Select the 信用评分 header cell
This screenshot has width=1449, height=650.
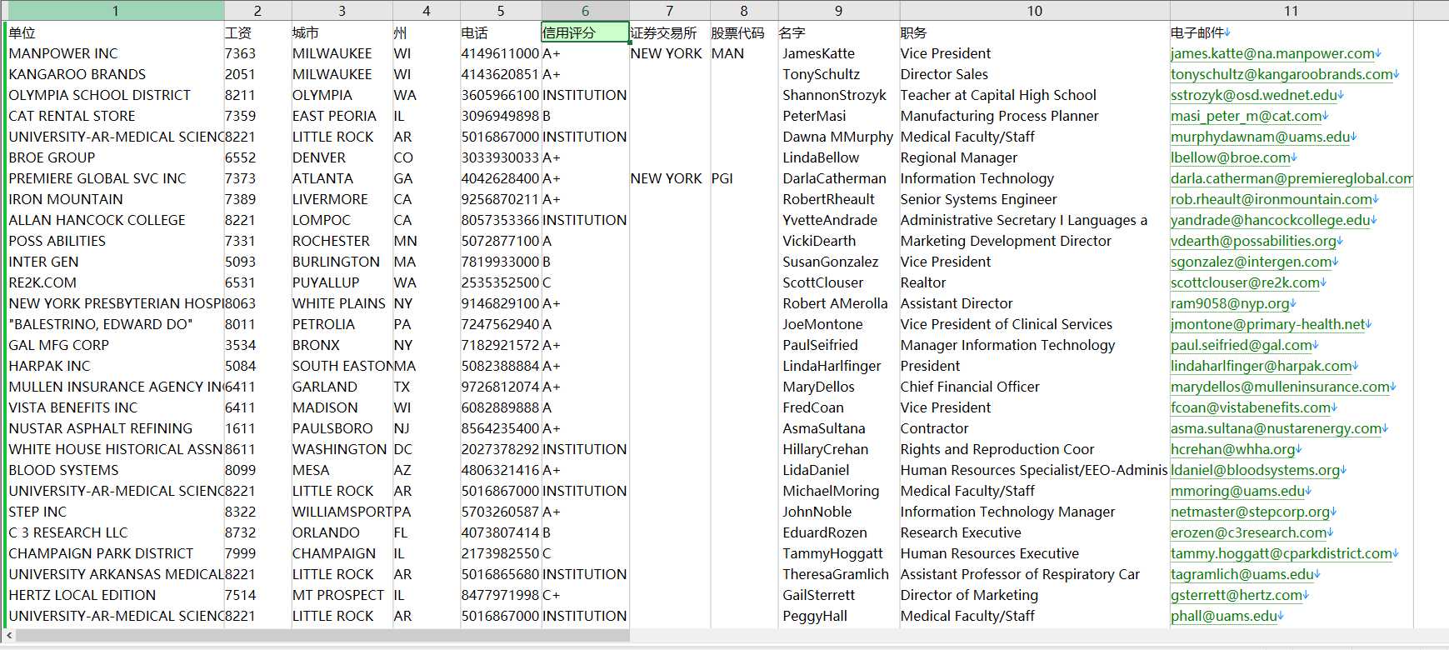[585, 32]
